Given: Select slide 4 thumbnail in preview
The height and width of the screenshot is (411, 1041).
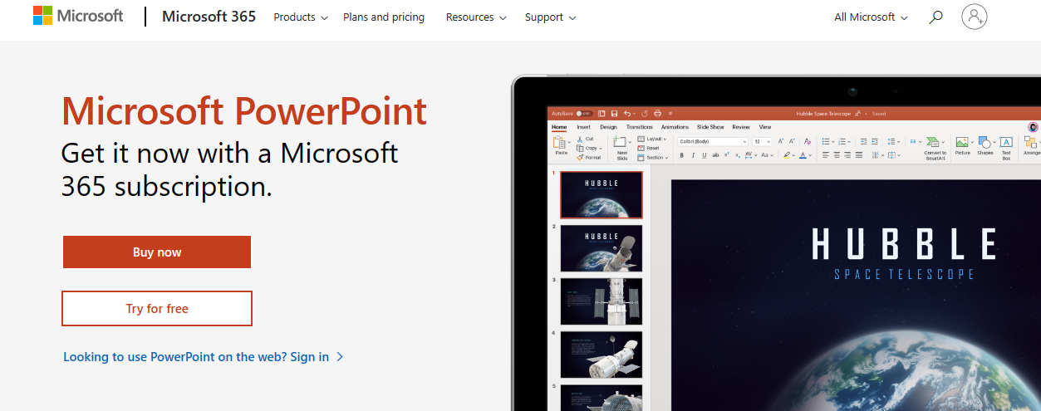Looking at the screenshot, I should (601, 355).
